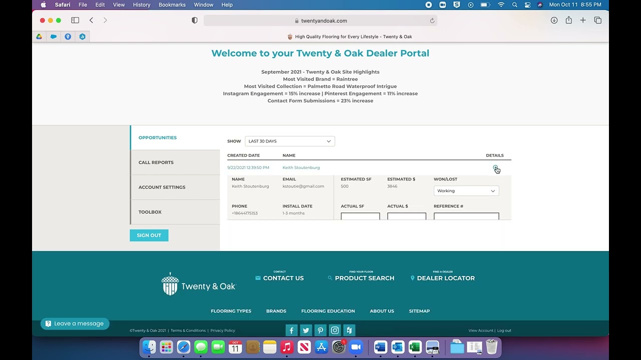Open the Pinterest icon in the footer
Viewport: 641px width, 360px height.
(x=320, y=330)
